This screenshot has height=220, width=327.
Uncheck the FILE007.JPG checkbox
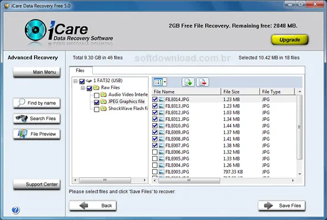155,145
